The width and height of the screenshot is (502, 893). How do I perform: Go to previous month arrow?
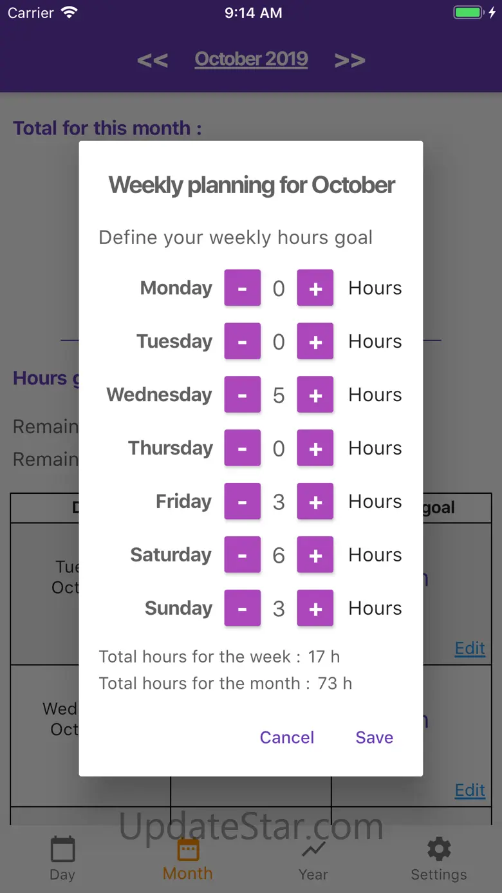(x=153, y=60)
